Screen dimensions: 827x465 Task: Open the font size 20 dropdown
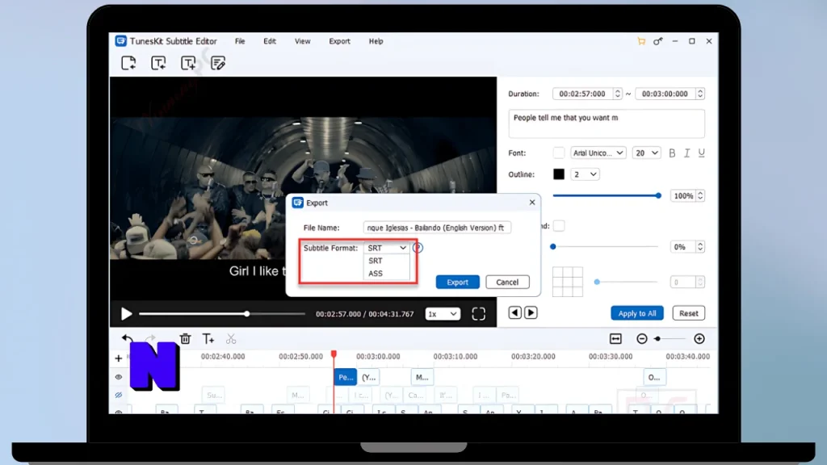pyautogui.click(x=646, y=153)
